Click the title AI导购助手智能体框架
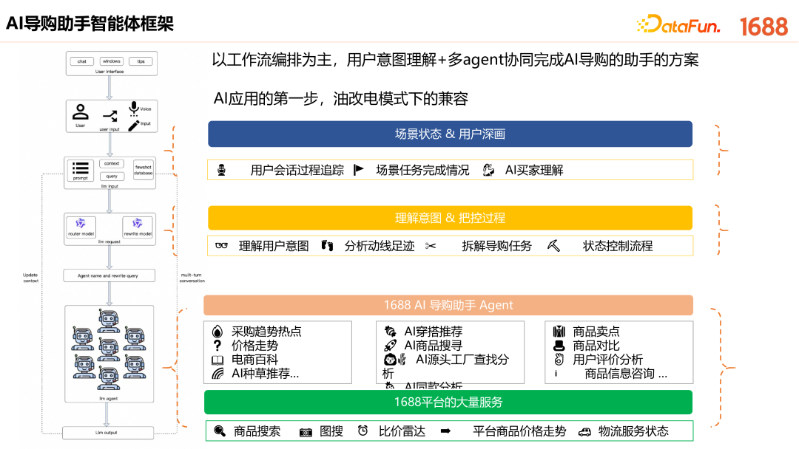This screenshot has height=449, width=799. [90, 24]
